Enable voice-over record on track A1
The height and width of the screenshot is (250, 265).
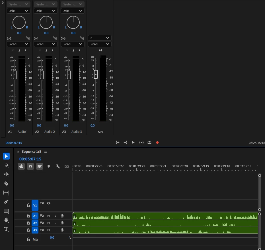pyautogui.click(x=62, y=216)
